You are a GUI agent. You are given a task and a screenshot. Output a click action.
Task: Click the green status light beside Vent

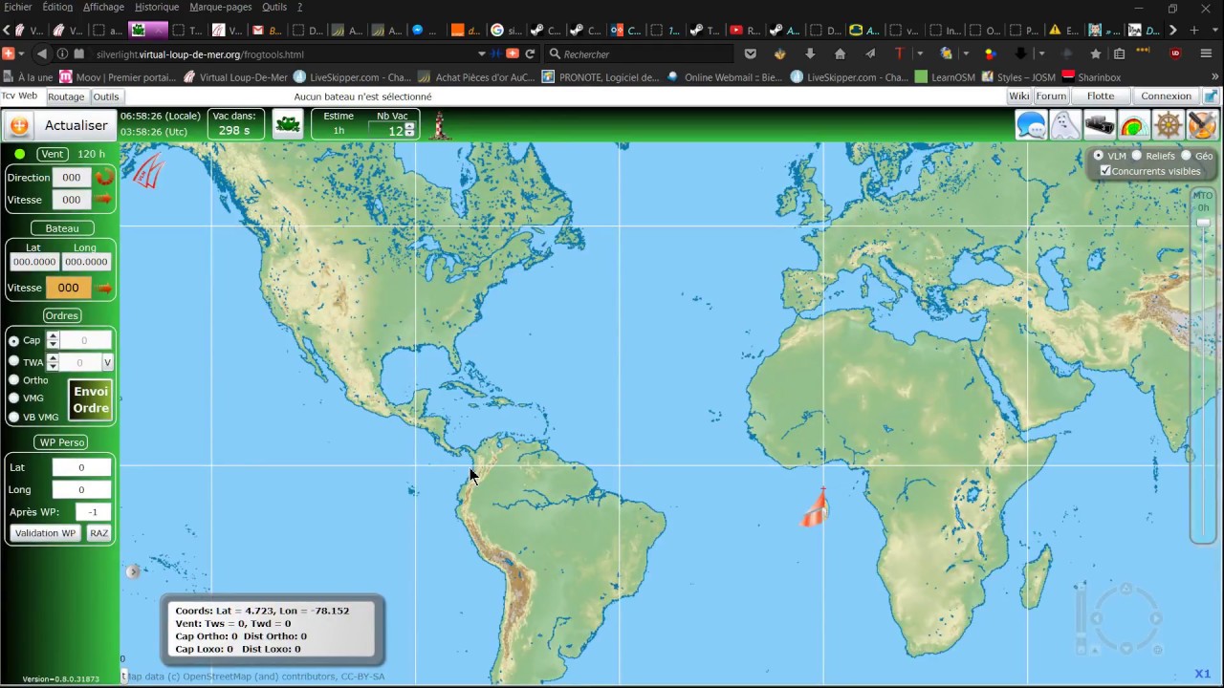click(x=19, y=154)
